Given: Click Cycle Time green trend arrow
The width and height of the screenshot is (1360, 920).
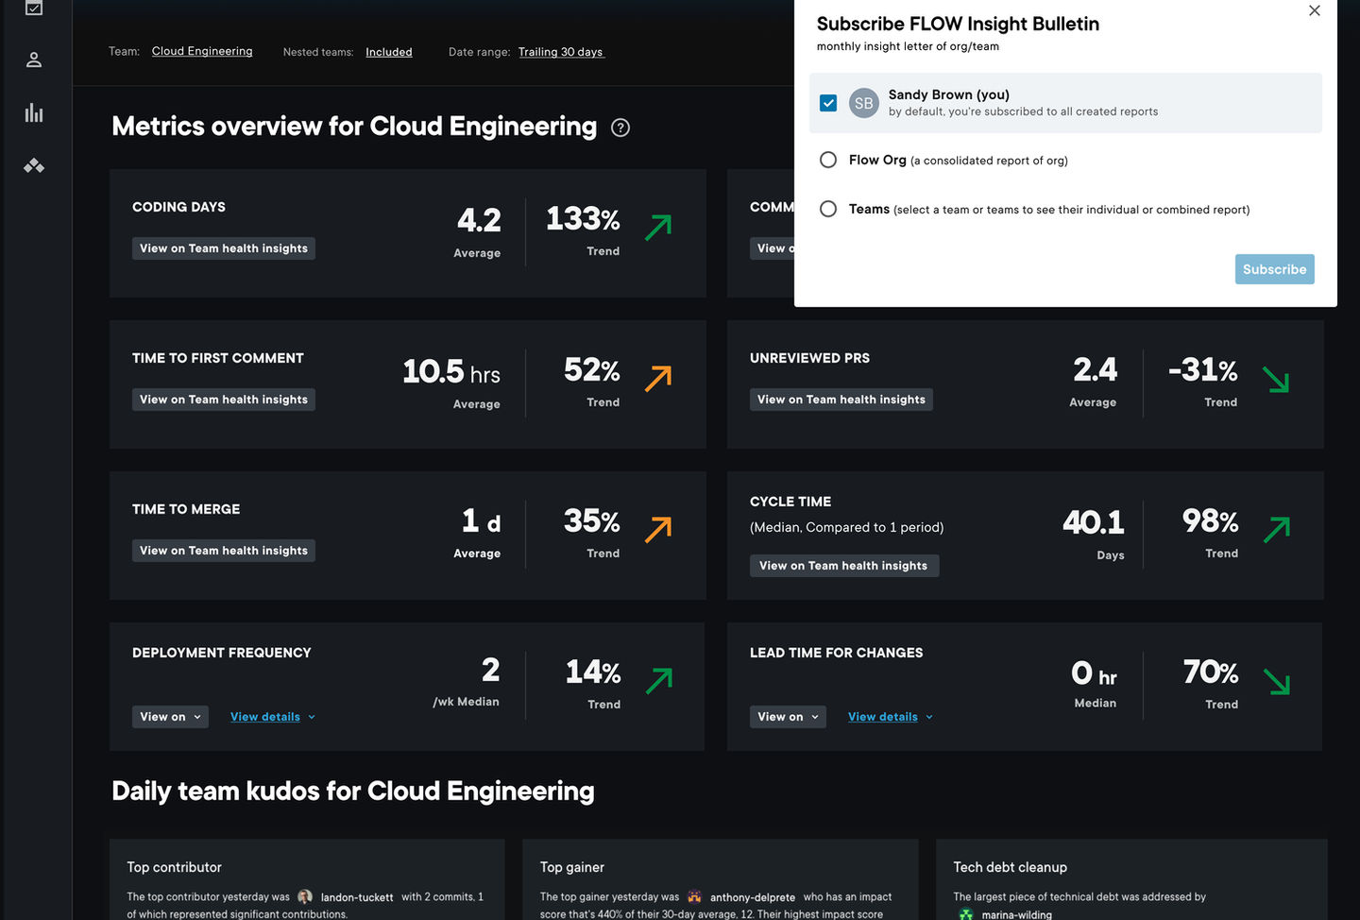Looking at the screenshot, I should pos(1276,529).
